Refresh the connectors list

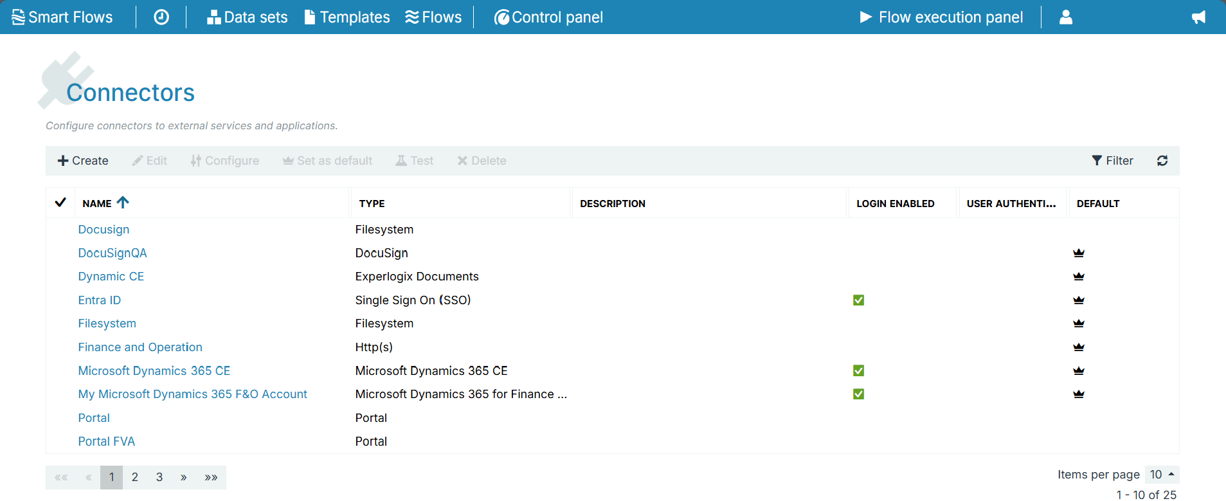click(x=1162, y=161)
